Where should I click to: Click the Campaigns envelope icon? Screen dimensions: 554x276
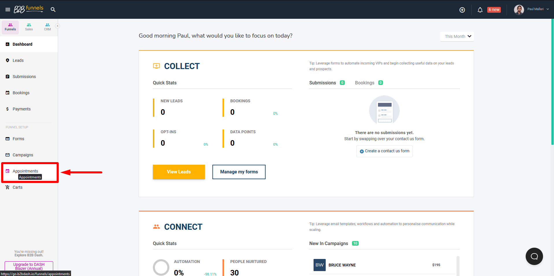(8, 155)
